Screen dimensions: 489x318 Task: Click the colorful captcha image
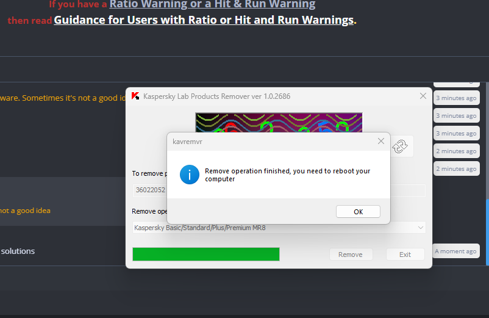tap(279, 122)
